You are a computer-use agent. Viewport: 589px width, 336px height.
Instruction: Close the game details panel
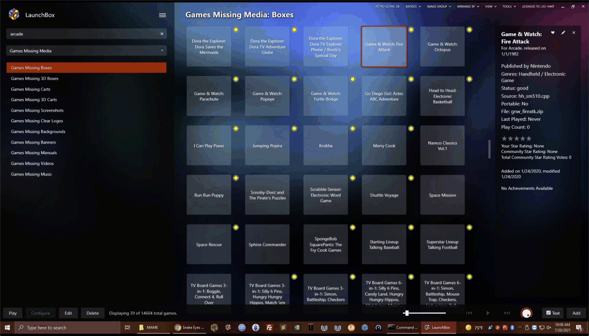[x=574, y=33]
